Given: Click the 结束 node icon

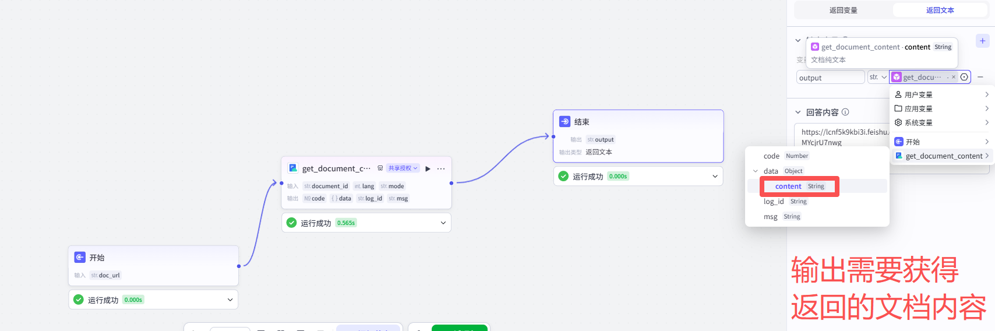Looking at the screenshot, I should coord(564,121).
